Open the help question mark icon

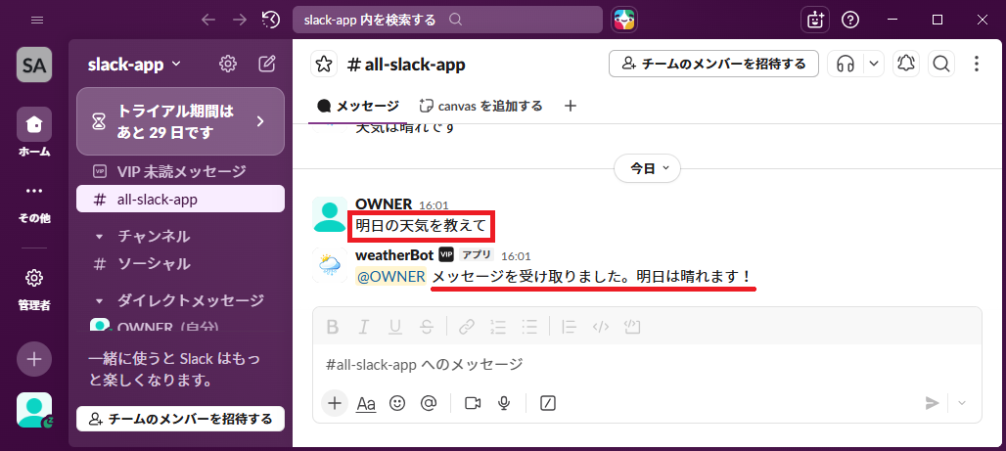click(x=850, y=20)
